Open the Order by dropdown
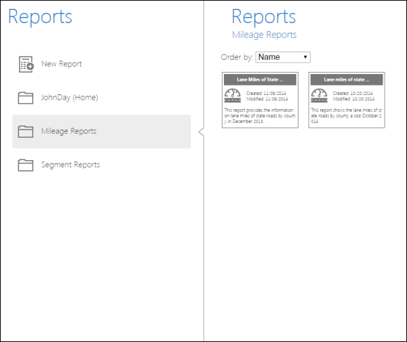 [x=282, y=58]
